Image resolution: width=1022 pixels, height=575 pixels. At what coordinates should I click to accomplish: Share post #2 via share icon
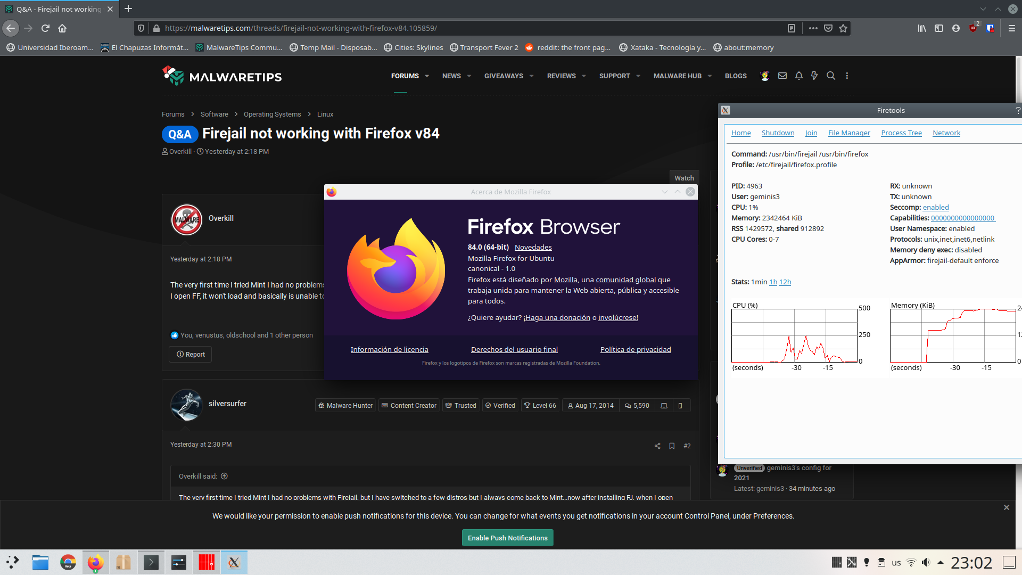tap(657, 446)
